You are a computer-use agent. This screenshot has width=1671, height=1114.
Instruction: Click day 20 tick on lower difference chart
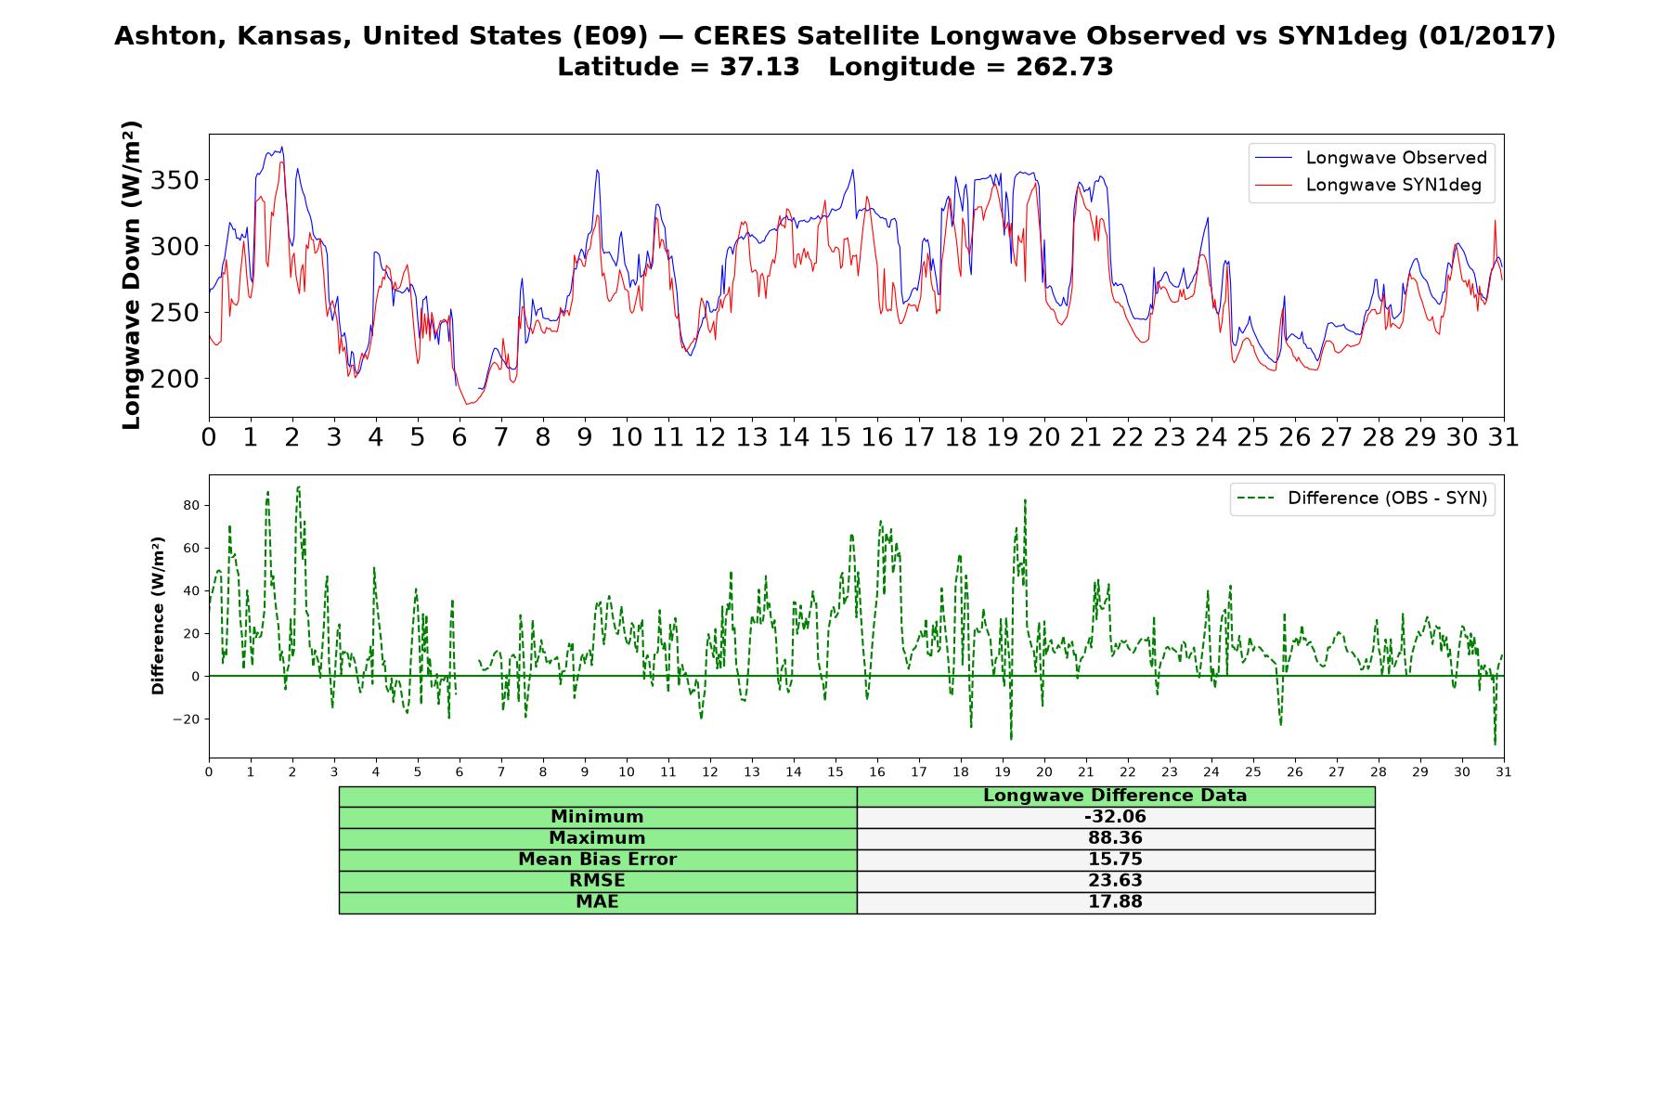pyautogui.click(x=1044, y=772)
